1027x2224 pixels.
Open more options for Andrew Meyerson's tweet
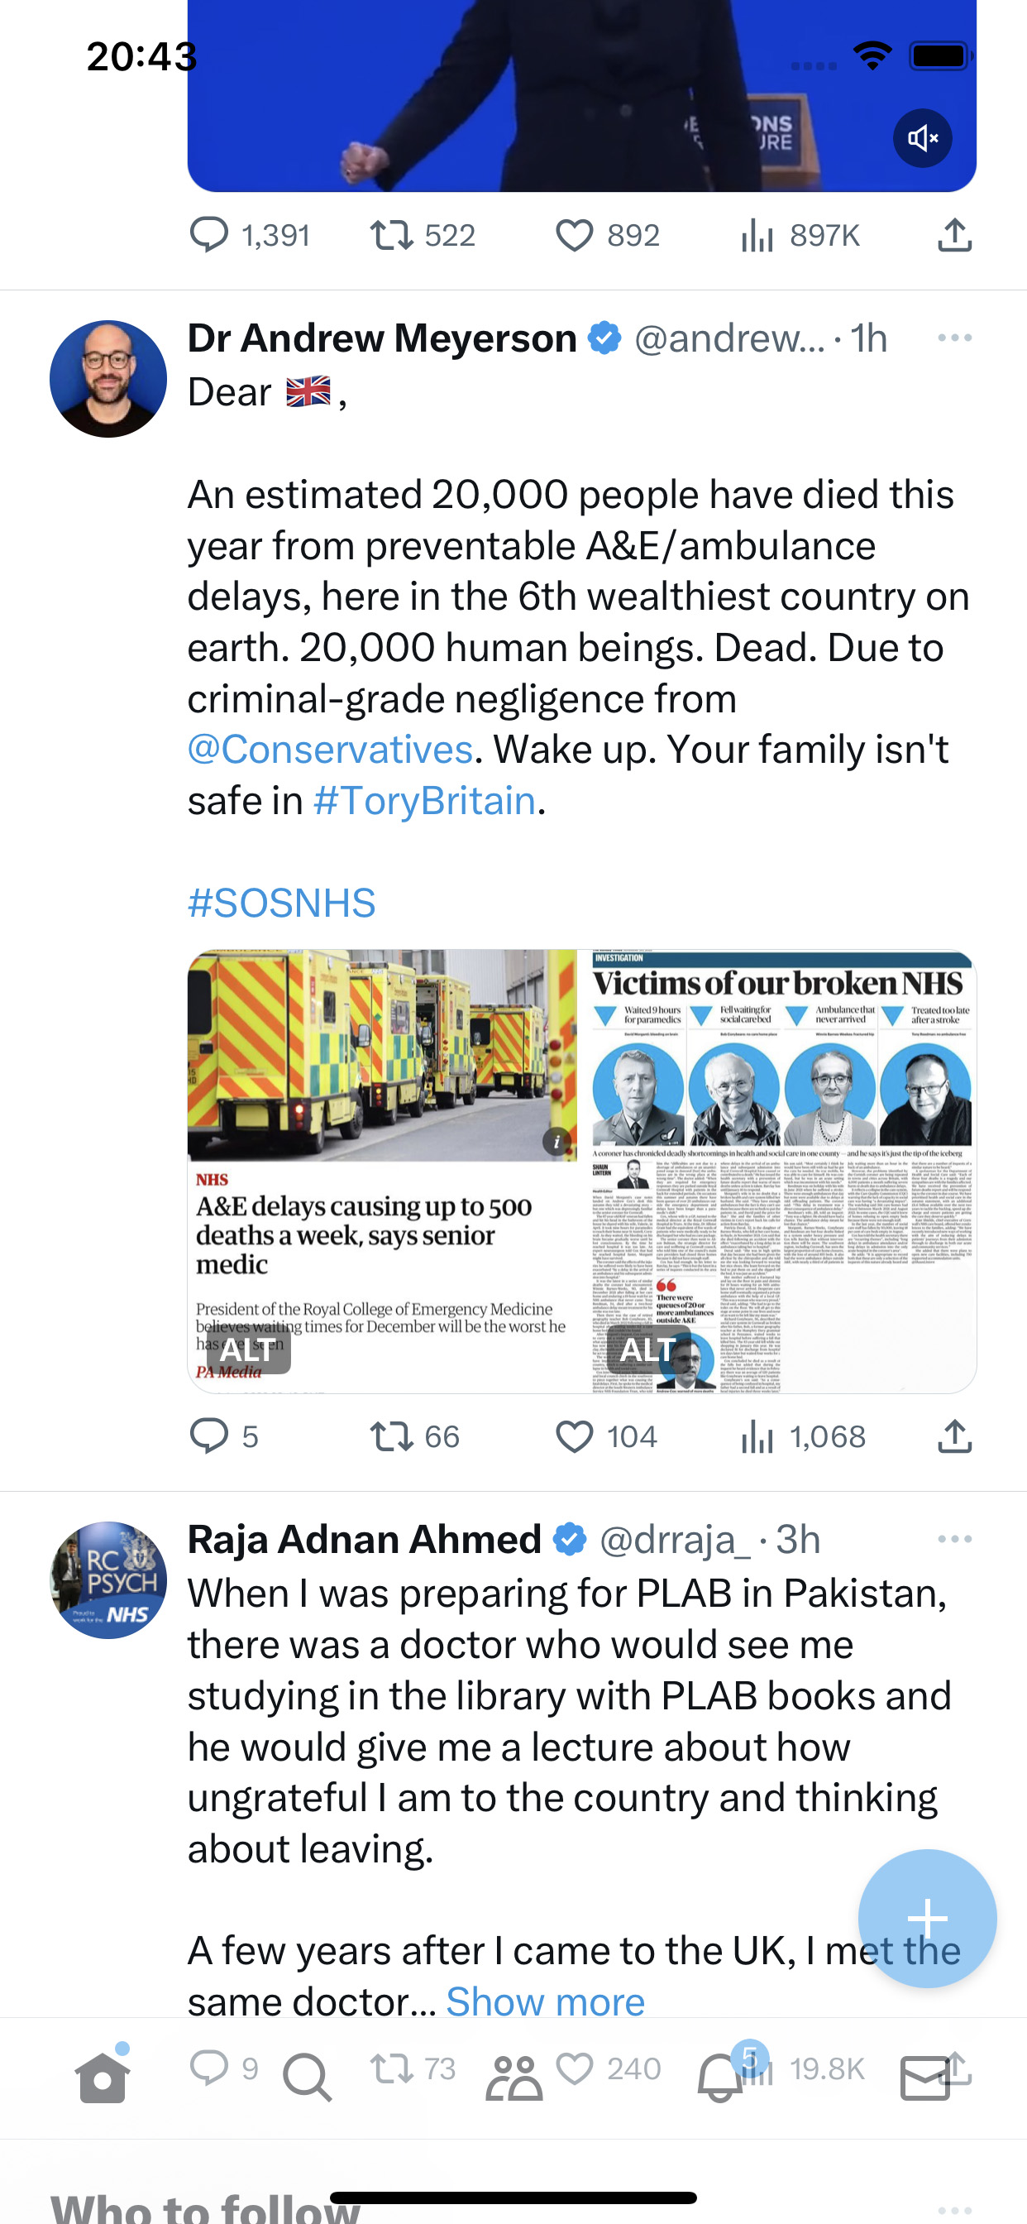point(954,338)
